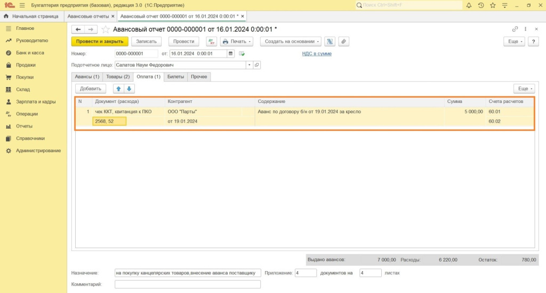The image size is (546, 293).
Task: Open calendar picker for document date
Action: coord(230,53)
